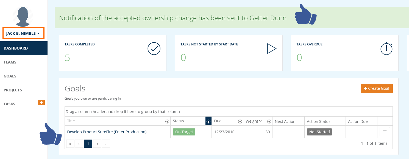
Task: Click the orange plus icon beside Tasks
Action: pos(41,103)
